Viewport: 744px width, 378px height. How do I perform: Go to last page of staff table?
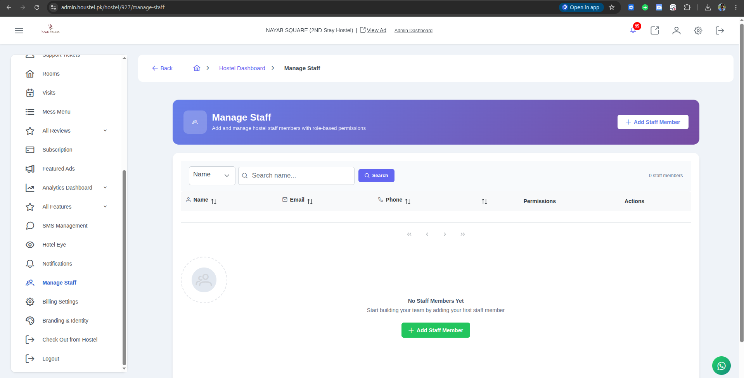tap(463, 234)
